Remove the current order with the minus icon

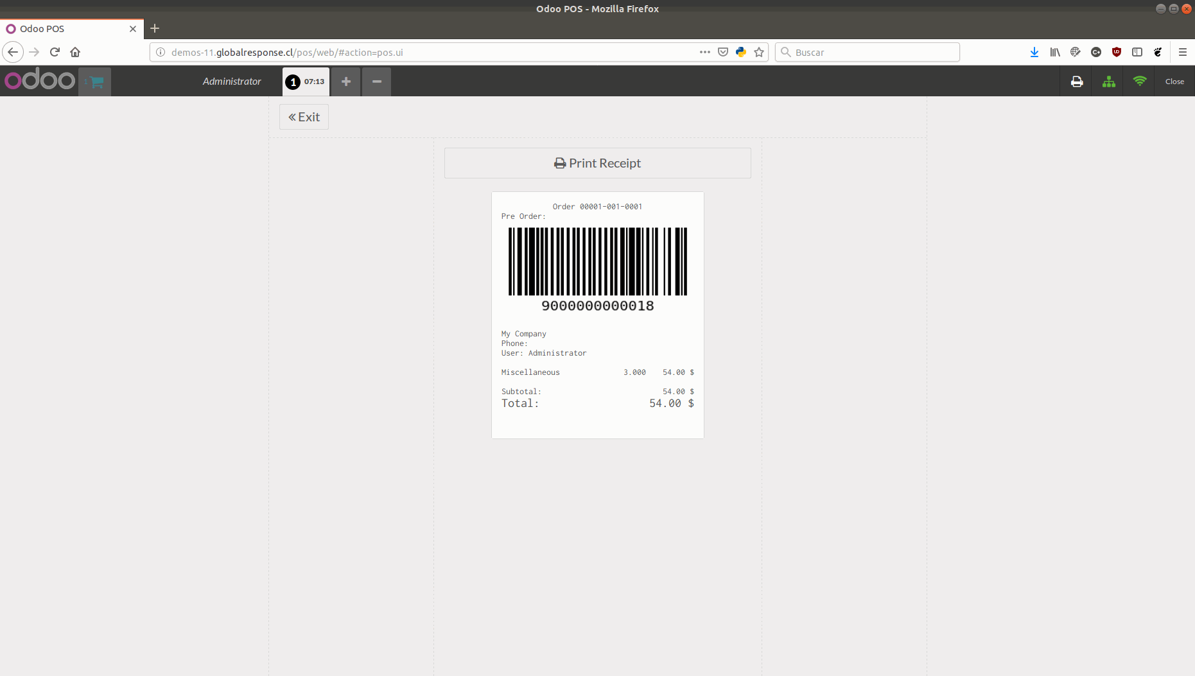coord(376,82)
